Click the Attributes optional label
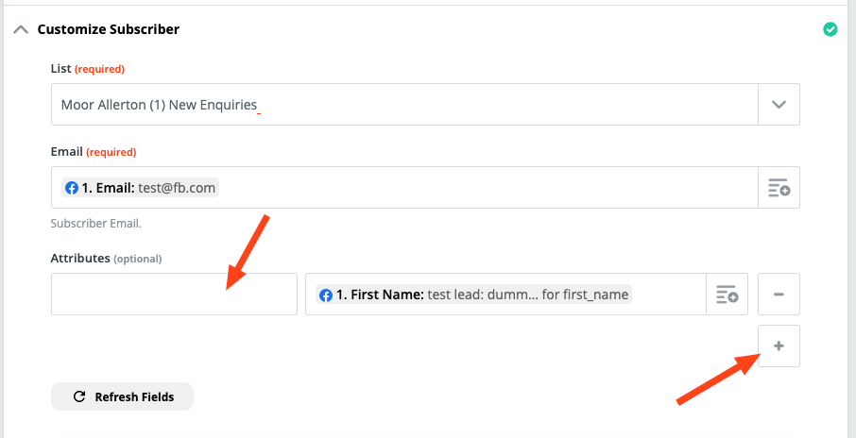Image resolution: width=856 pixels, height=438 pixels. point(106,258)
